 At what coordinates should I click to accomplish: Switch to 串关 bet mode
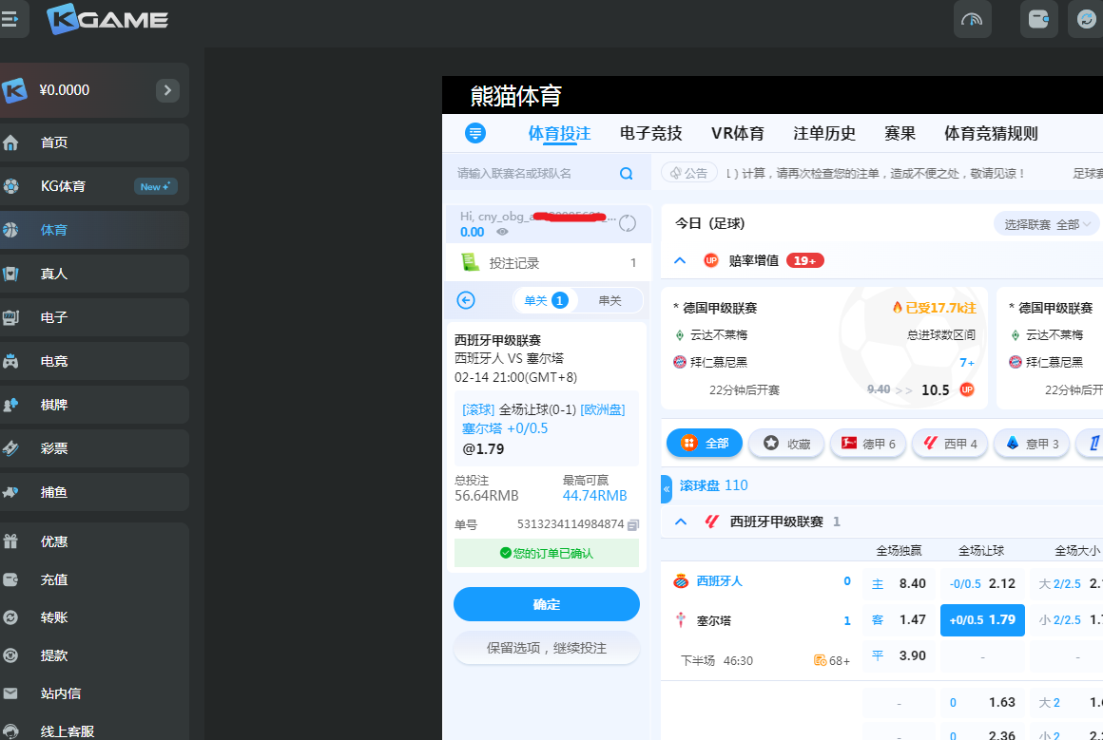point(610,300)
